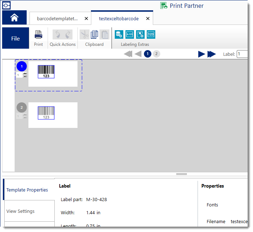Go to the Home screen
The height and width of the screenshot is (232, 253).
point(14,17)
